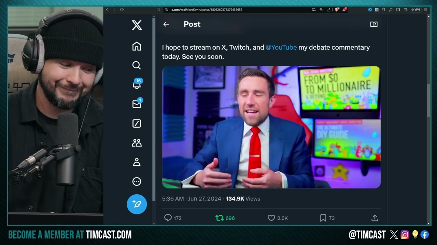
Task: Open the Communities people icon
Action: click(137, 143)
